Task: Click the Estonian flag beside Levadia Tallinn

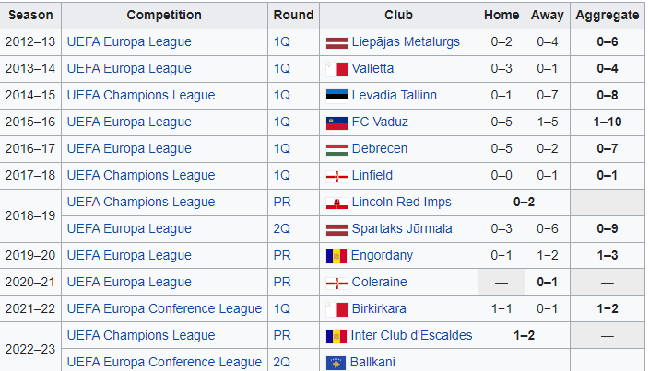Action: click(x=336, y=96)
